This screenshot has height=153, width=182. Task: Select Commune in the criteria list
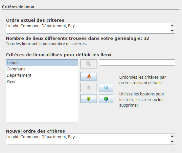42,69
